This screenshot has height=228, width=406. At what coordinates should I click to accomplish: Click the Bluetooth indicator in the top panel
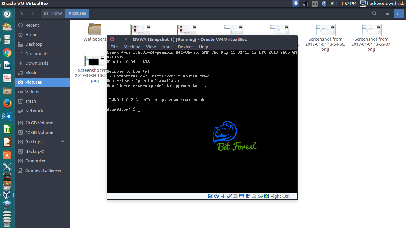pos(324,4)
